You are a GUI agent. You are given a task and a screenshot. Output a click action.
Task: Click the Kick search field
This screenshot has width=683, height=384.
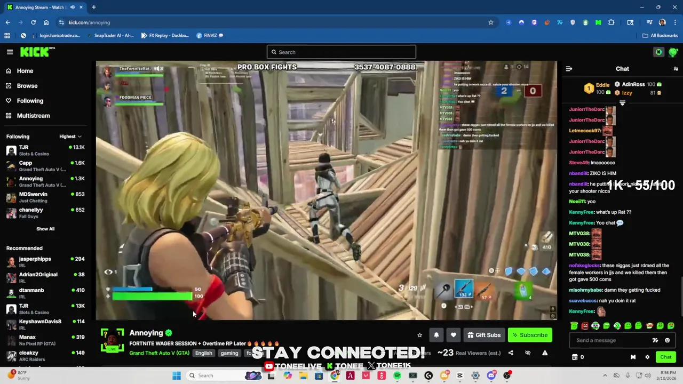click(x=341, y=52)
